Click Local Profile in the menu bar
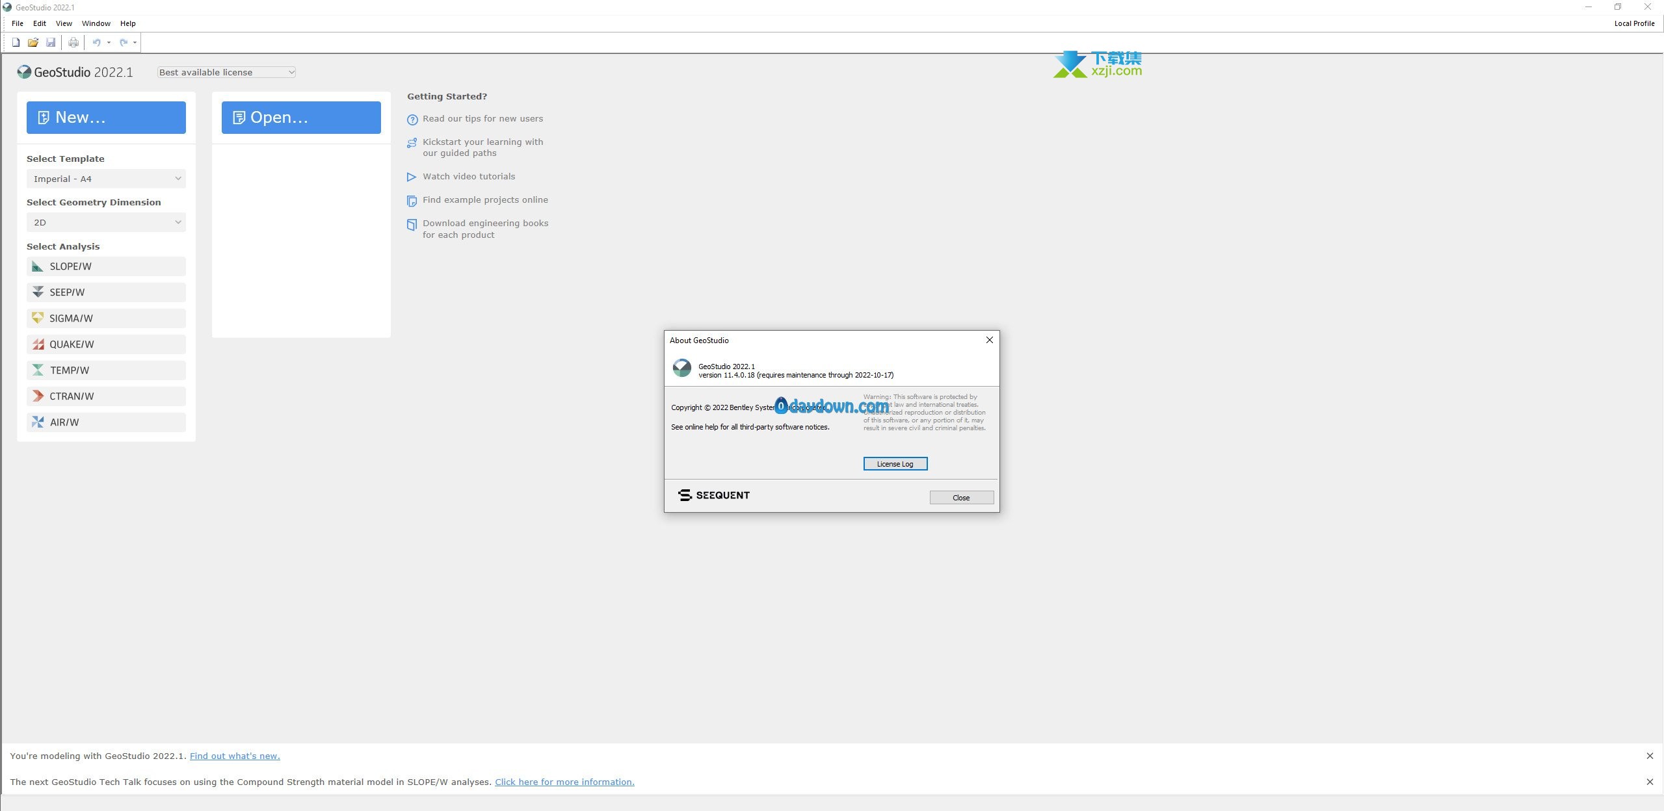1664x811 pixels. (1634, 23)
